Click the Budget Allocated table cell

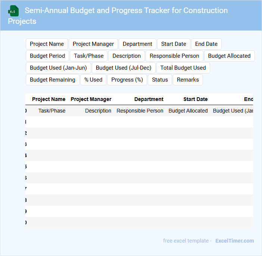(x=188, y=111)
